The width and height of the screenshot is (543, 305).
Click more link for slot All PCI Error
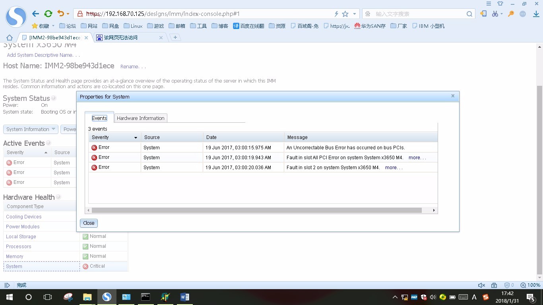pos(417,158)
